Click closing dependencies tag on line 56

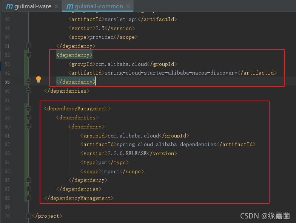[67, 91]
